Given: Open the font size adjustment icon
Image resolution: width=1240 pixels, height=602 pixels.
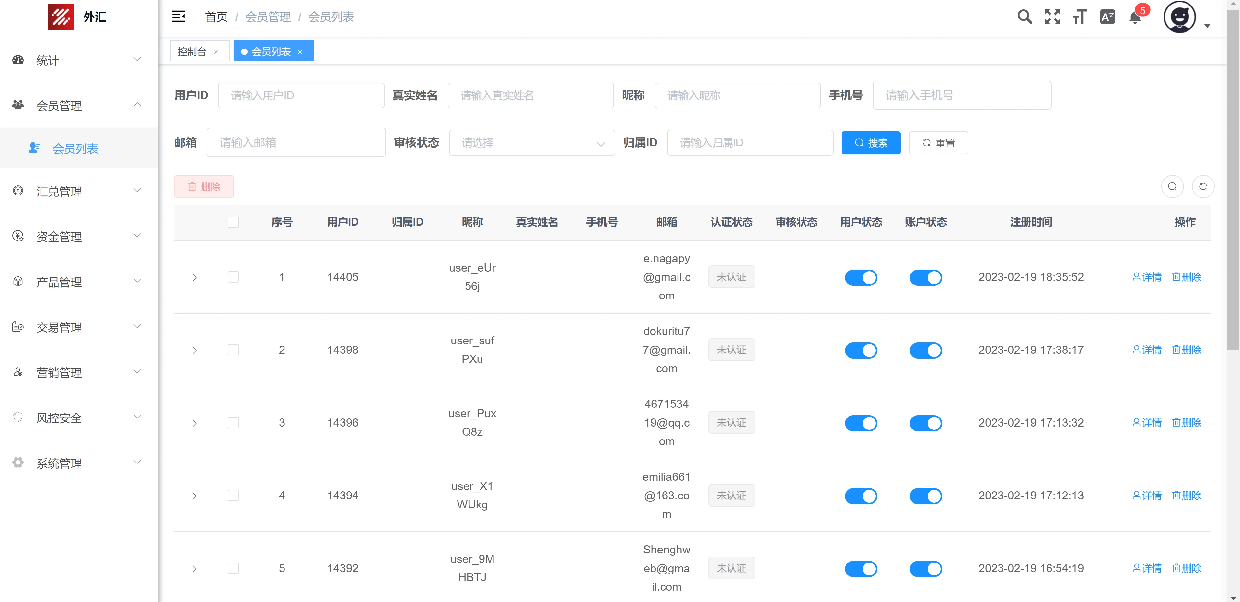Looking at the screenshot, I should click(1080, 17).
